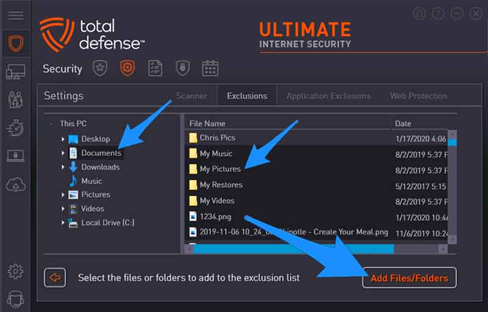Screen dimensions: 488x312
Task: Open the hamburger menu in the sidebar
Action: 15,15
